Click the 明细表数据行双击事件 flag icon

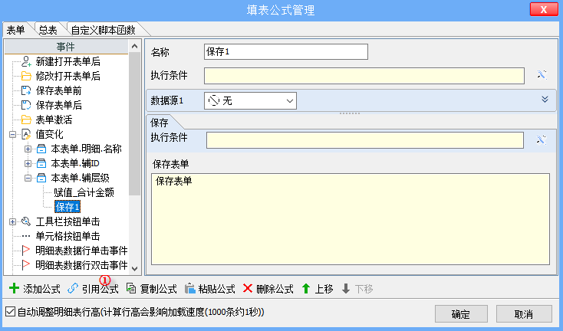point(26,265)
